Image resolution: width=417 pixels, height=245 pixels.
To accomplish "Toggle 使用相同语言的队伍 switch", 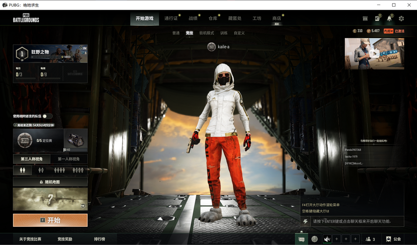I will click(x=47, y=116).
